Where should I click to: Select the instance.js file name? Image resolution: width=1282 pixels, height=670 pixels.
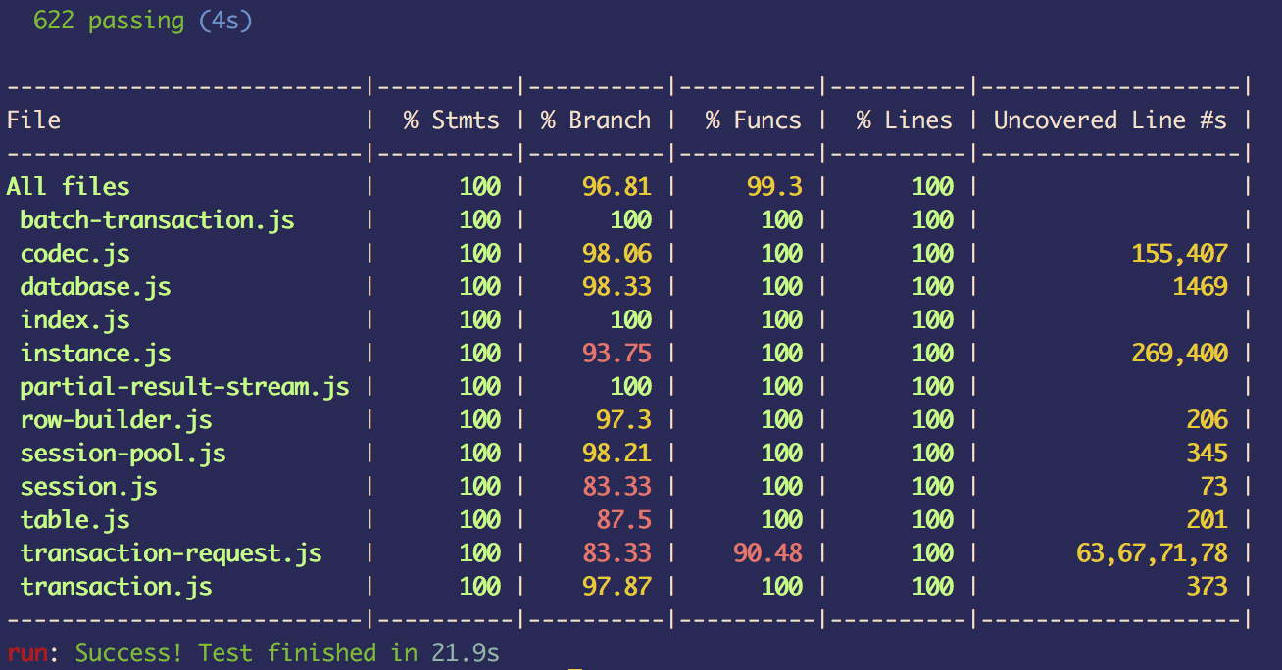pyautogui.click(x=95, y=354)
